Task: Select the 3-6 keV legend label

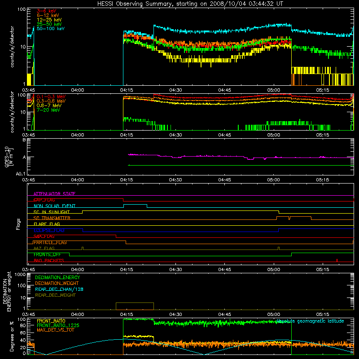Action: [47, 11]
